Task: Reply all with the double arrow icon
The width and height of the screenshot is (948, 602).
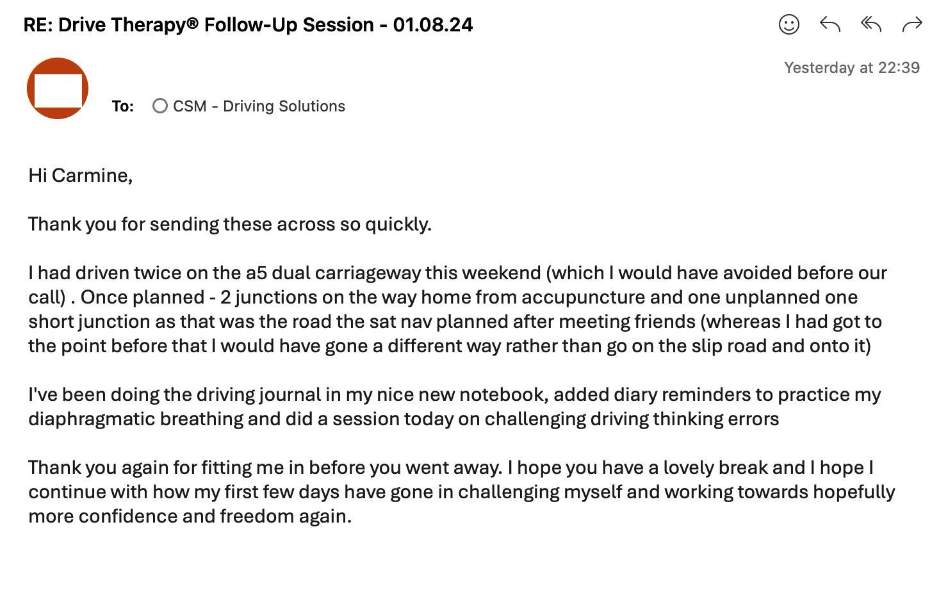Action: [x=871, y=24]
